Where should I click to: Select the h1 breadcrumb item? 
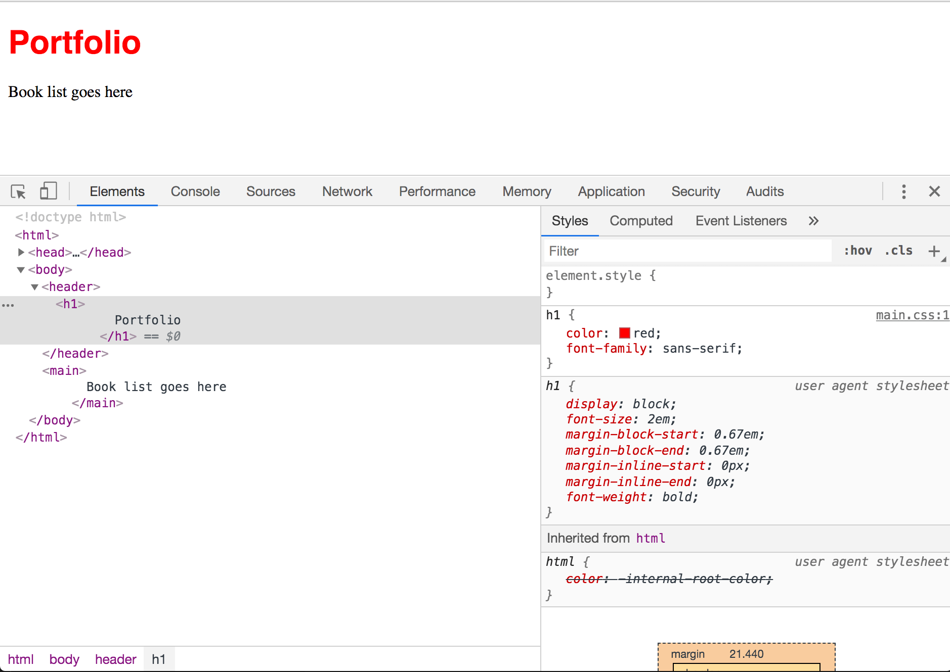tap(159, 659)
